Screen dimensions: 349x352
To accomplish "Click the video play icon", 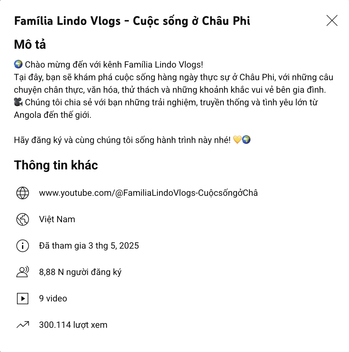I will 23,299.
